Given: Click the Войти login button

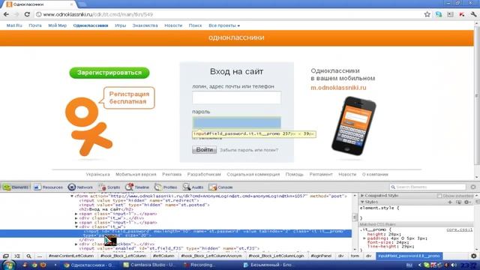Looking at the screenshot, I should pyautogui.click(x=204, y=150).
